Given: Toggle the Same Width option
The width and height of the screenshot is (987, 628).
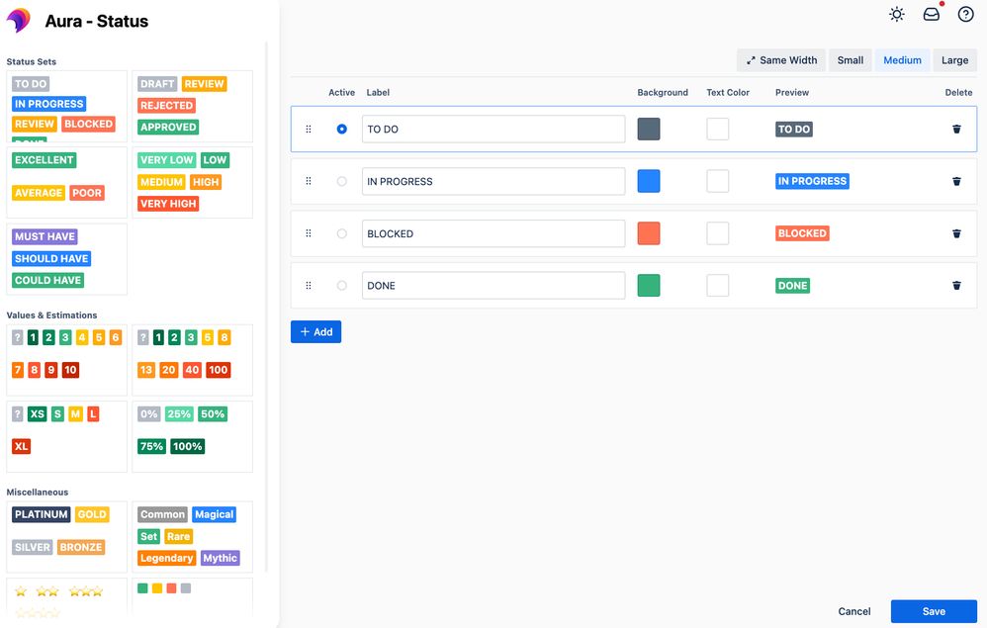Looking at the screenshot, I should tap(781, 60).
